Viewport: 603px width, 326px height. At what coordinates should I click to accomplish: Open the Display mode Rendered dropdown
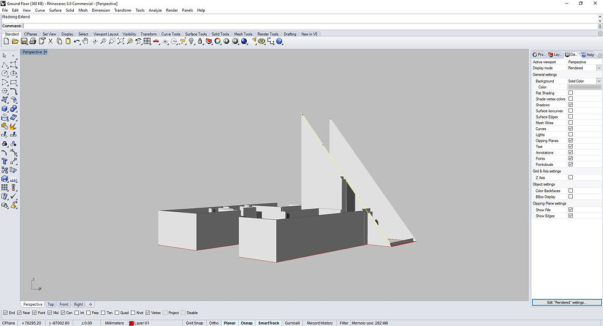599,68
